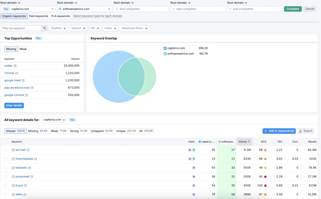Expand the Position filter dropdown

pos(59,28)
